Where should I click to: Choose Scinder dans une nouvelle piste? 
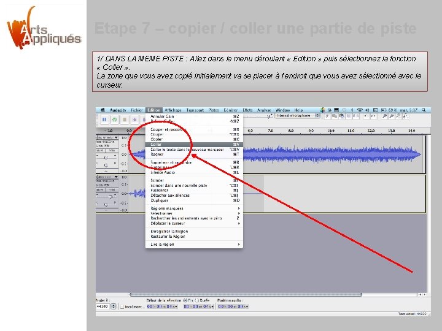tap(194, 186)
